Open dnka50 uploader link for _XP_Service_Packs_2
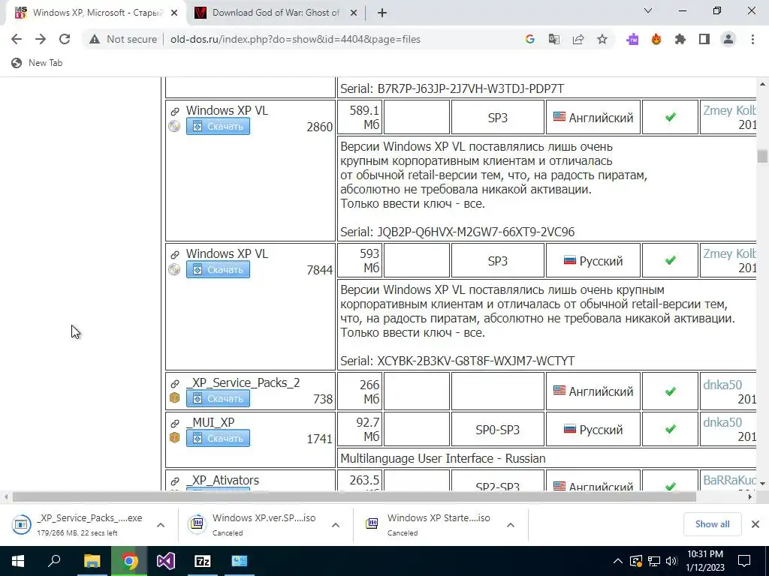 tap(722, 385)
